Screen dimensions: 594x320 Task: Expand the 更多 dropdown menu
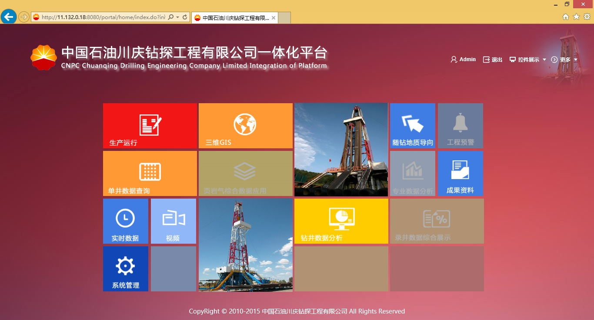click(x=565, y=60)
